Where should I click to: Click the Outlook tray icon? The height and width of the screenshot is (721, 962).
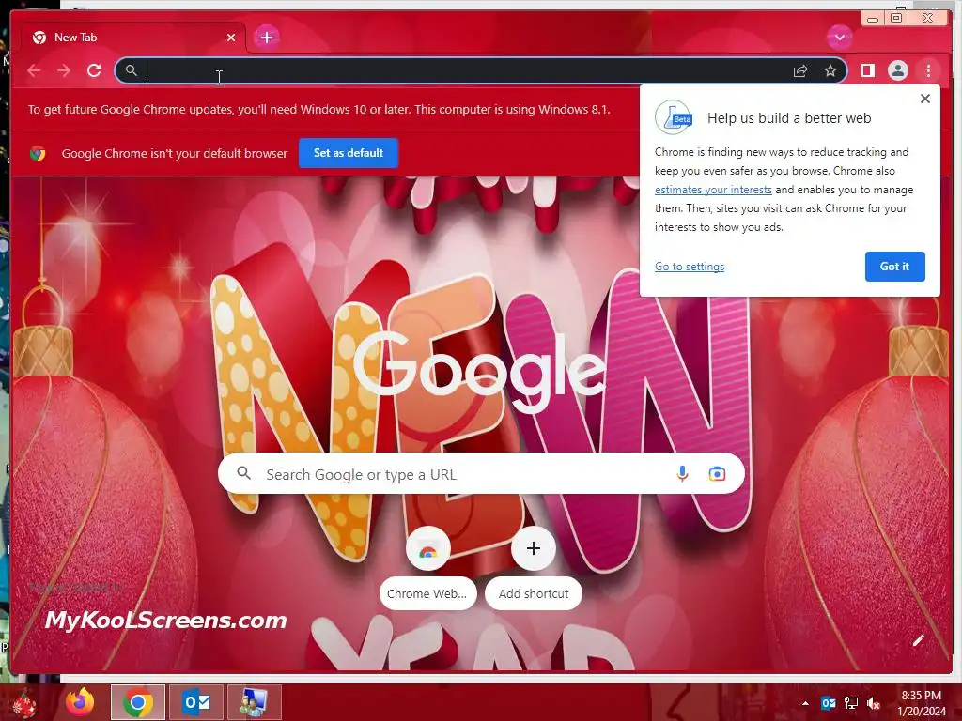point(829,703)
